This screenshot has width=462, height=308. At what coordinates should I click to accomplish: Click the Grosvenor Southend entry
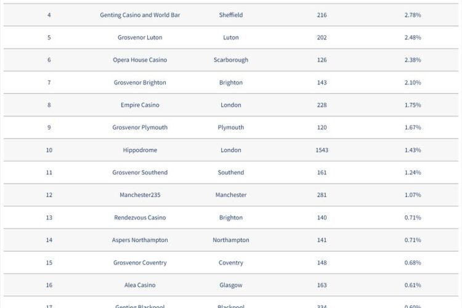coord(140,172)
